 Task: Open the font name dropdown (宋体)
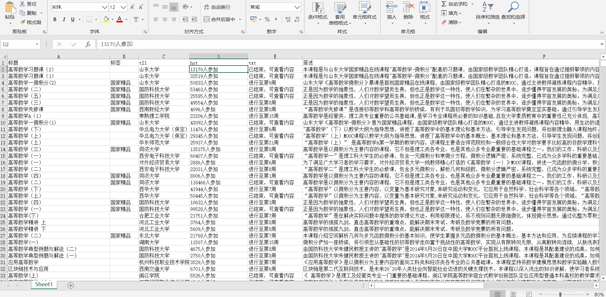105,7
